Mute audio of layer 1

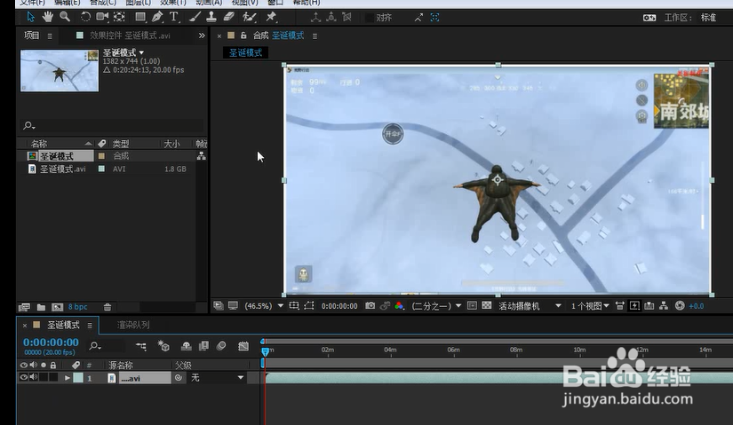click(x=34, y=377)
